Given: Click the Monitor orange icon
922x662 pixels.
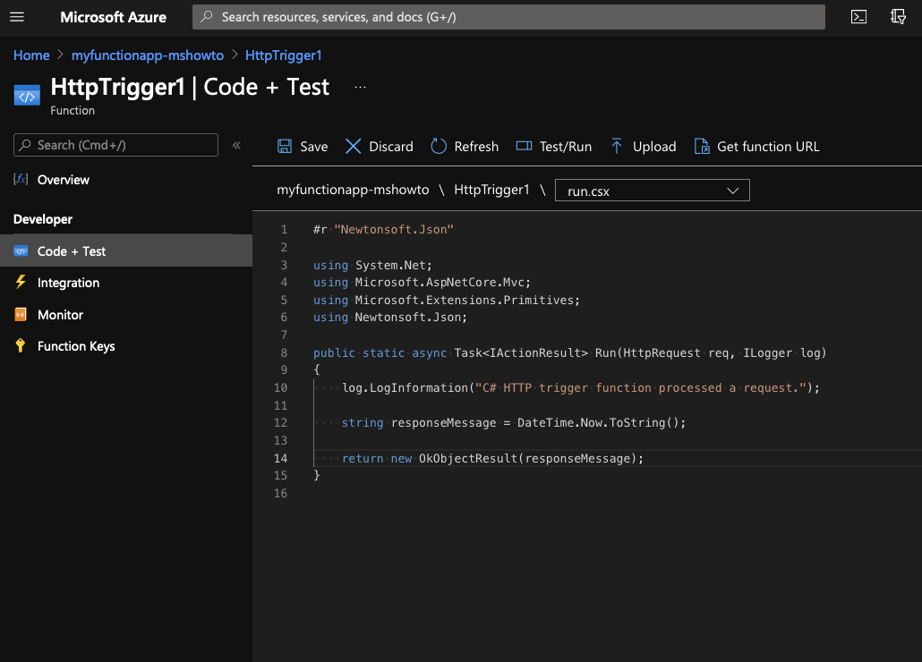Looking at the screenshot, I should point(21,314).
